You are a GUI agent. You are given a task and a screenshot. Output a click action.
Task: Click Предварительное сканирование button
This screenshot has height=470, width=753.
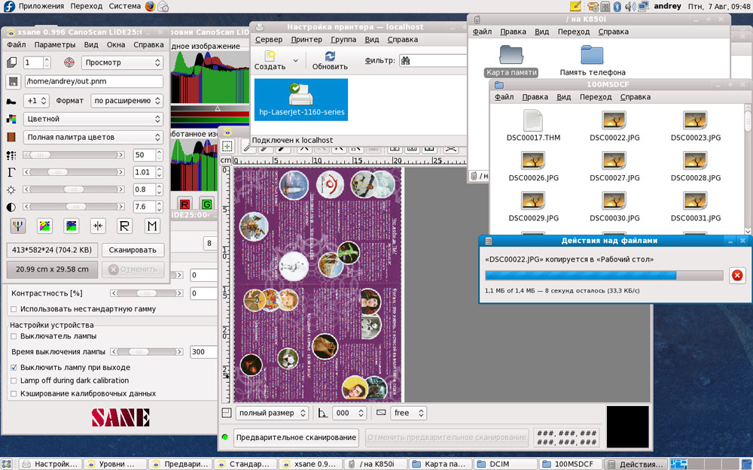(x=296, y=438)
